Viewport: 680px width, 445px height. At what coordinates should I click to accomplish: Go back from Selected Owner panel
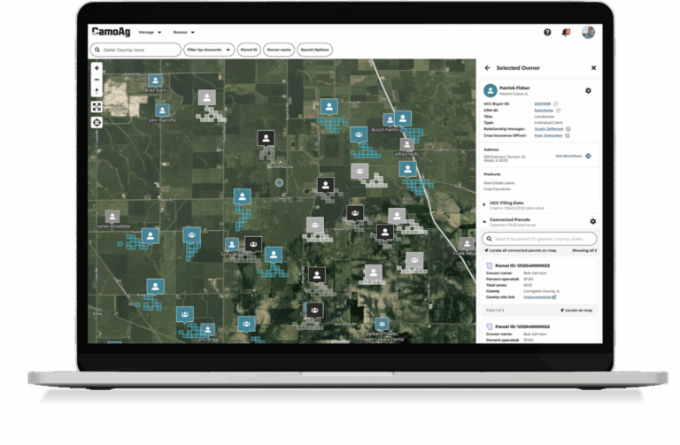[487, 68]
